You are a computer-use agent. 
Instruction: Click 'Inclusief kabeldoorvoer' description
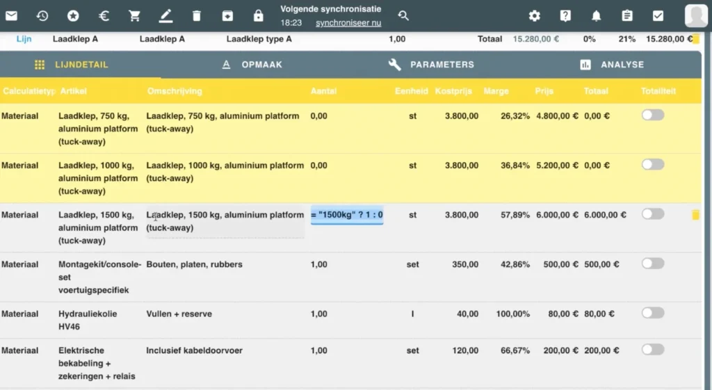click(x=195, y=351)
